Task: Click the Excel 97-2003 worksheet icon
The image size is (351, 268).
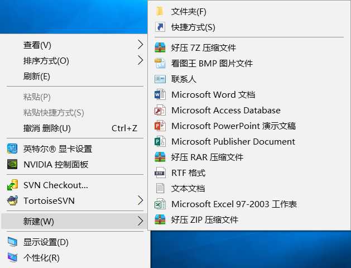Action: 160,204
